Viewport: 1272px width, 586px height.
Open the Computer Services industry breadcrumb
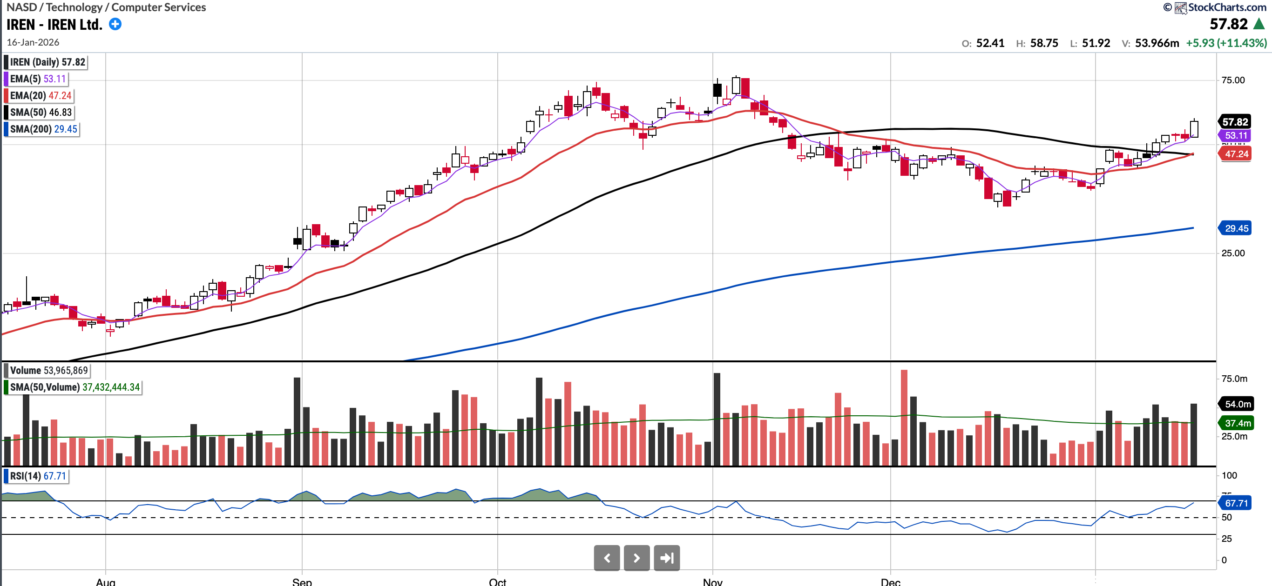[x=158, y=7]
